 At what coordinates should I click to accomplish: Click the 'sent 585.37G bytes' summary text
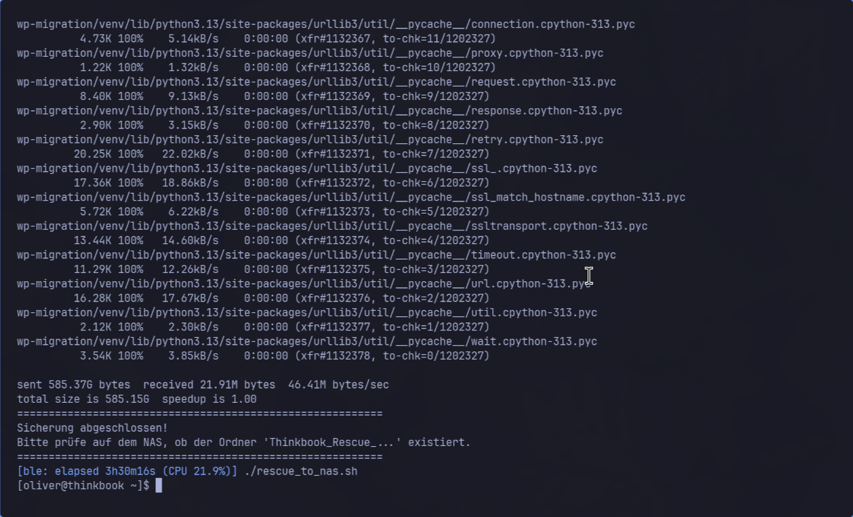[x=74, y=385]
